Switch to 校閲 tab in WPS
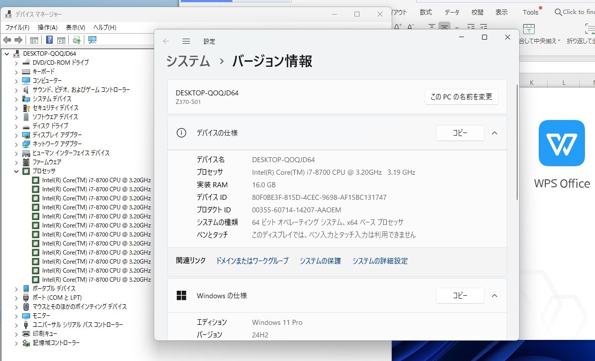 478,12
